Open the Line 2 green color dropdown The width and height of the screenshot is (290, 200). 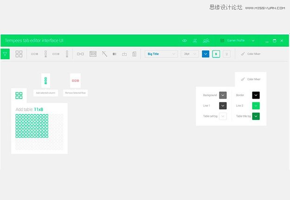point(256,106)
